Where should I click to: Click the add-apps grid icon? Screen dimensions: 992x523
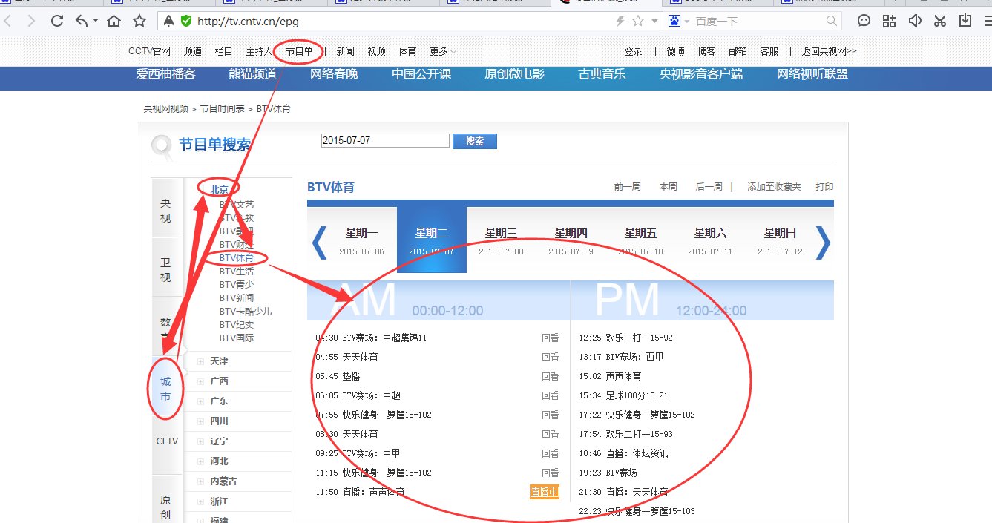[x=888, y=21]
